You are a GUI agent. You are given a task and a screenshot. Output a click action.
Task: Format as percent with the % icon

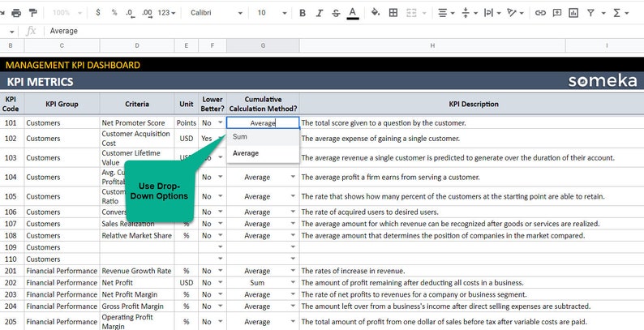click(114, 13)
